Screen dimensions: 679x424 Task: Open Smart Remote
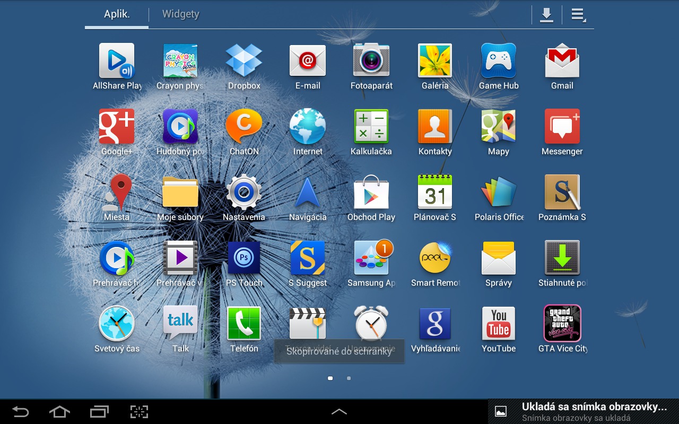click(x=435, y=258)
